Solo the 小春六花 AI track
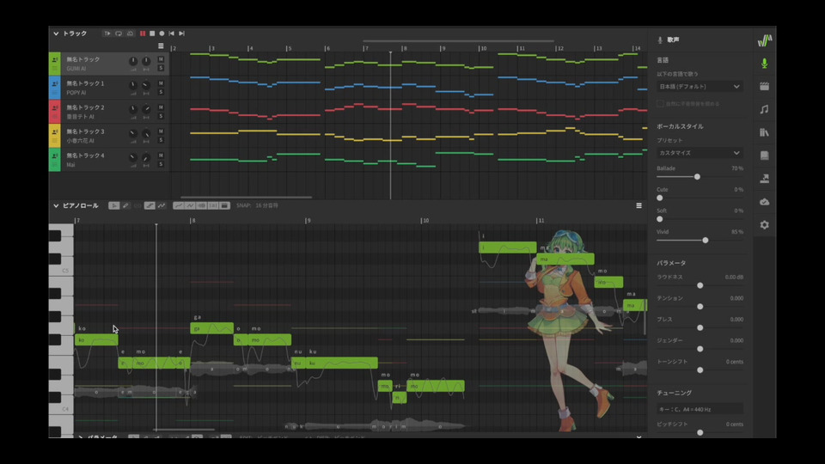 click(x=161, y=140)
